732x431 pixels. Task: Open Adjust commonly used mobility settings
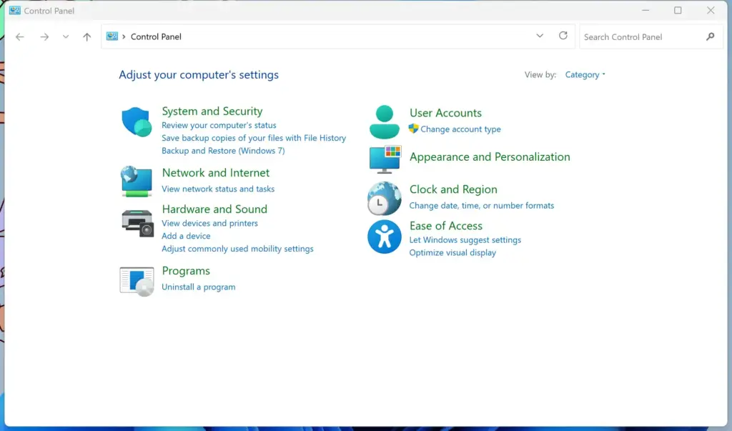tap(237, 249)
